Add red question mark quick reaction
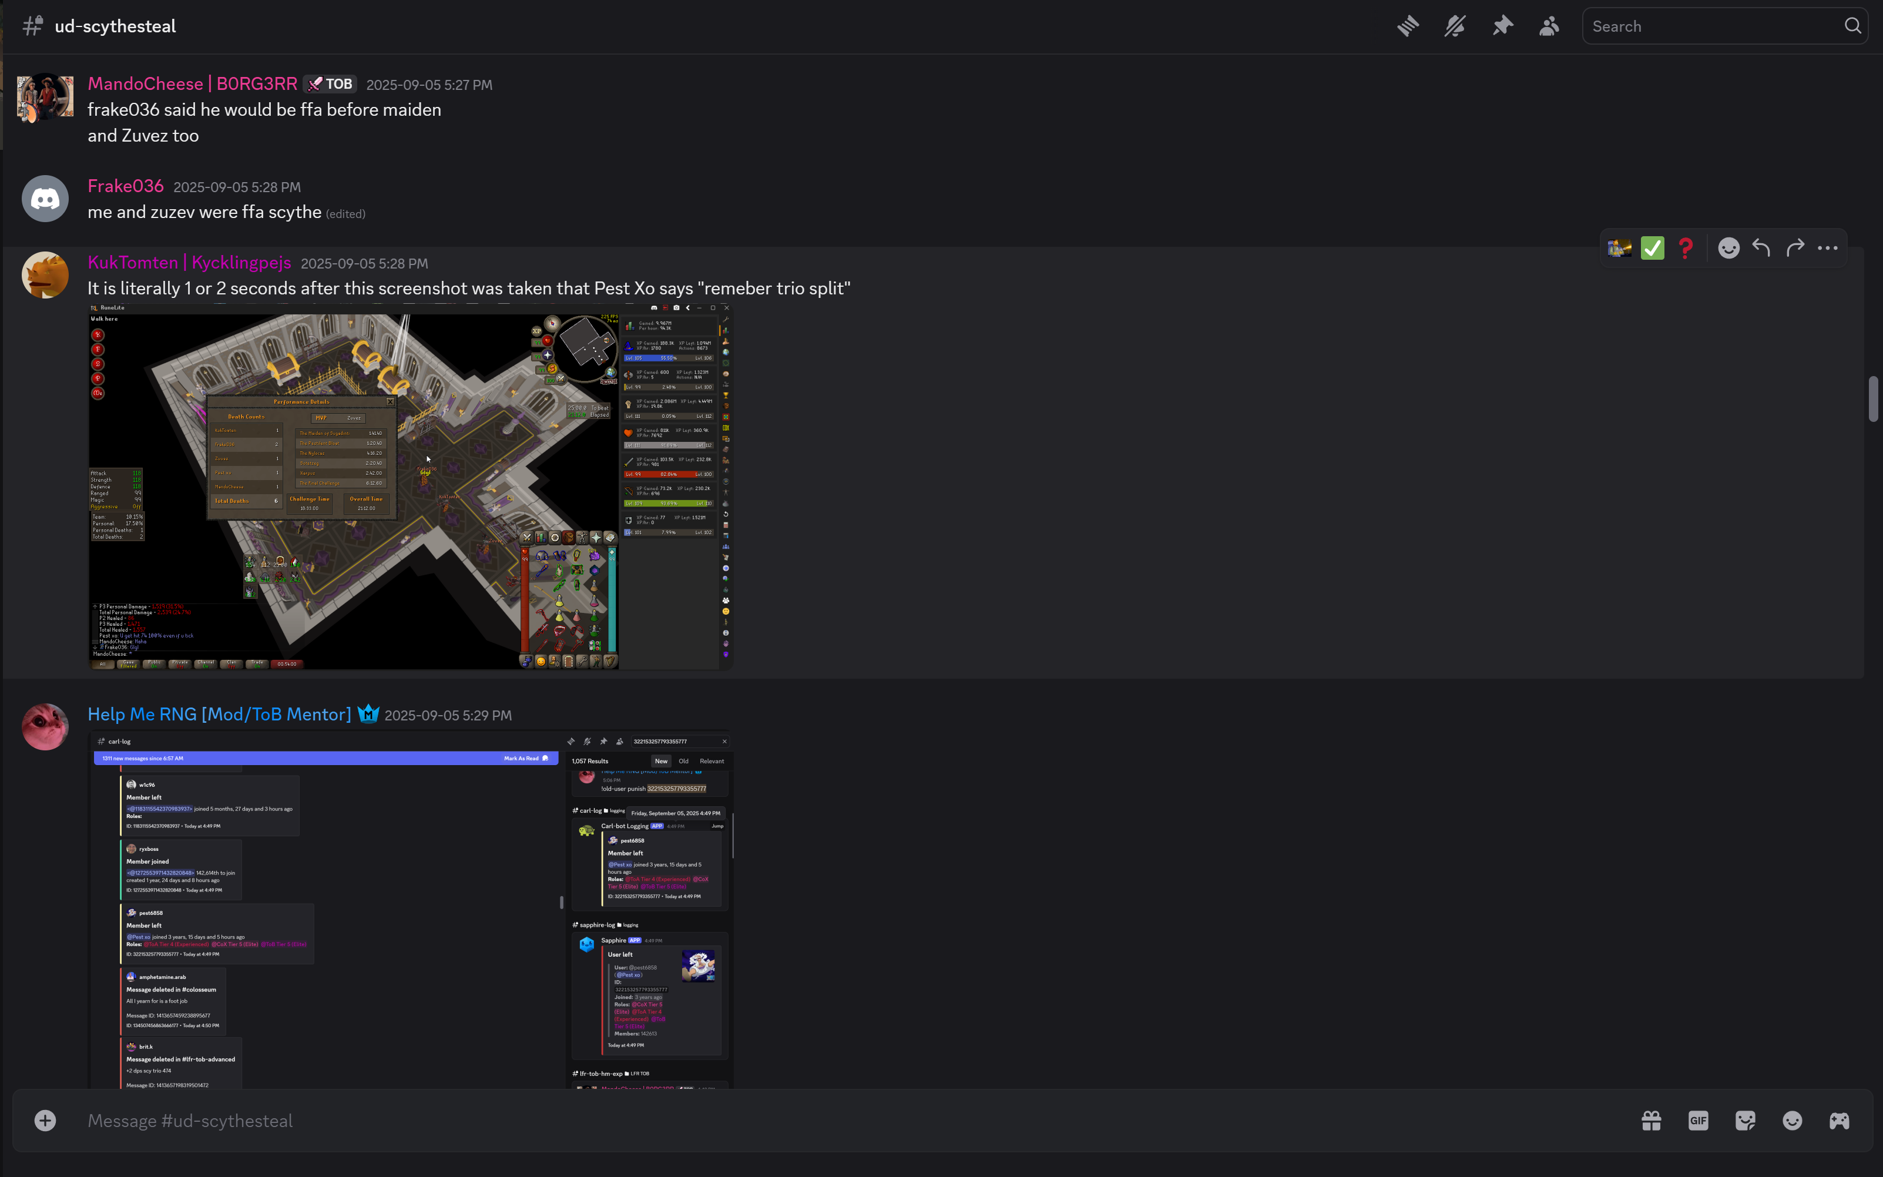This screenshot has width=1883, height=1177. [x=1686, y=249]
